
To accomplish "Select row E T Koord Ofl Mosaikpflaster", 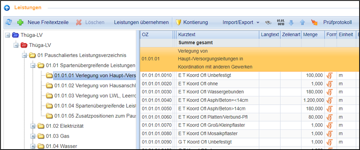I will point(248,133).
